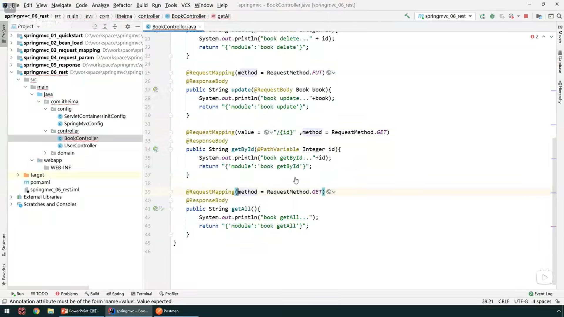Click the Profiler run icon

pos(511,16)
